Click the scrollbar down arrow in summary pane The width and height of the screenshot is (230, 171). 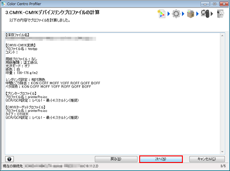click(x=222, y=151)
